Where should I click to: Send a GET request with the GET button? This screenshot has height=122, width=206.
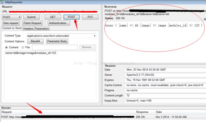[53, 17]
